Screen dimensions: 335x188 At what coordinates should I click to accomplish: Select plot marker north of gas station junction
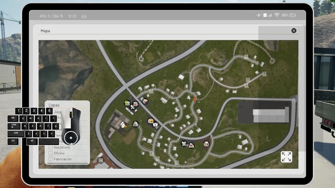coord(151,91)
